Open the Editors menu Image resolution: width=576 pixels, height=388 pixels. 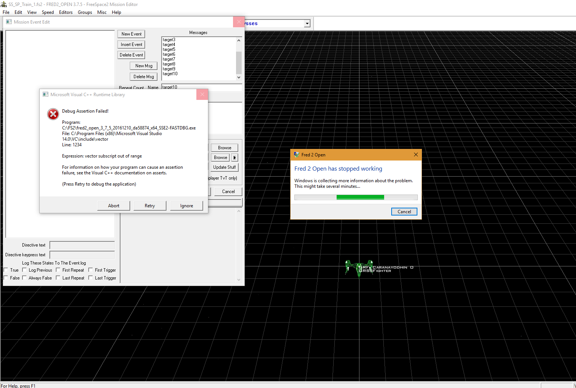[x=66, y=12]
